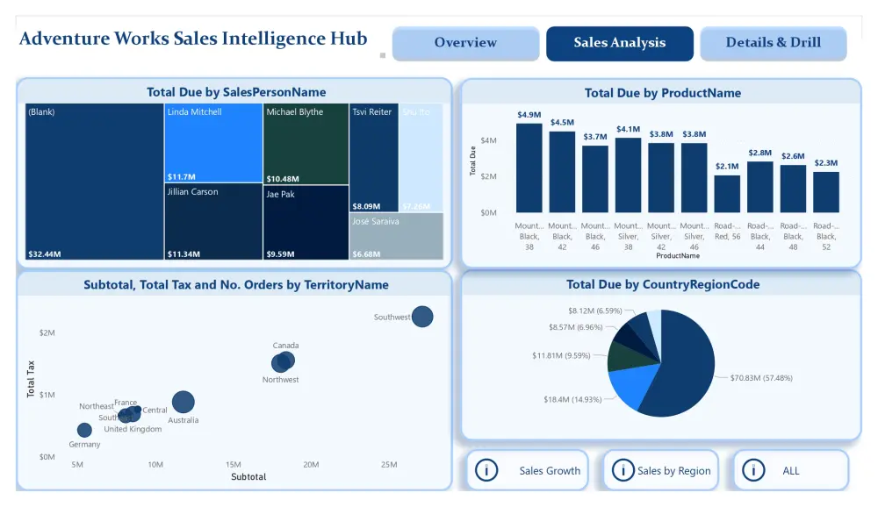The image size is (878, 507).
Task: Click info icon beside Sales Growth
Action: 486,471
